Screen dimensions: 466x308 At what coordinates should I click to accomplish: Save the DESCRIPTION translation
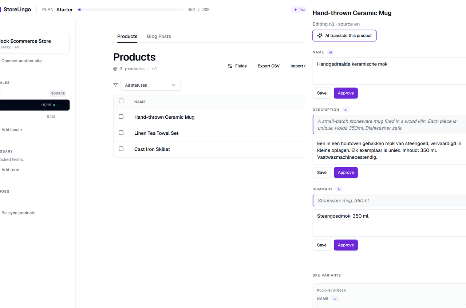[322, 173]
